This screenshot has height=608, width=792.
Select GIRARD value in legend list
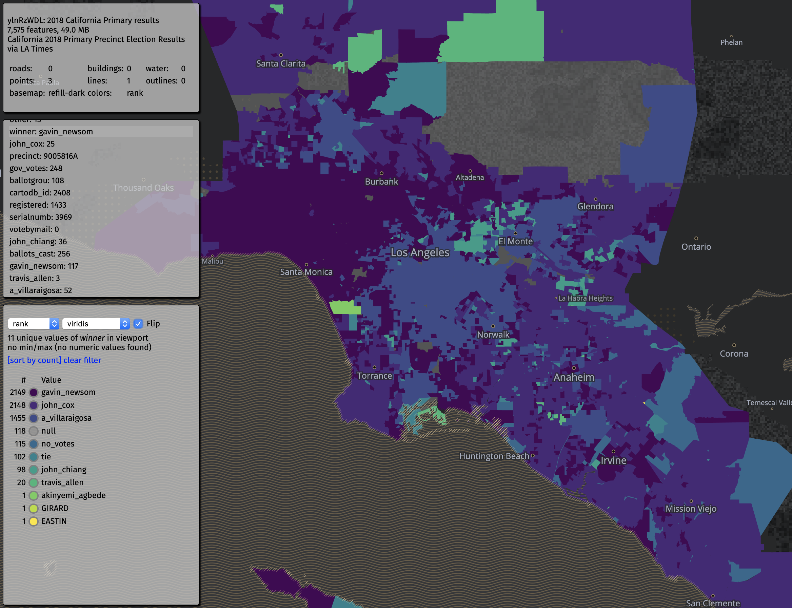click(x=55, y=509)
